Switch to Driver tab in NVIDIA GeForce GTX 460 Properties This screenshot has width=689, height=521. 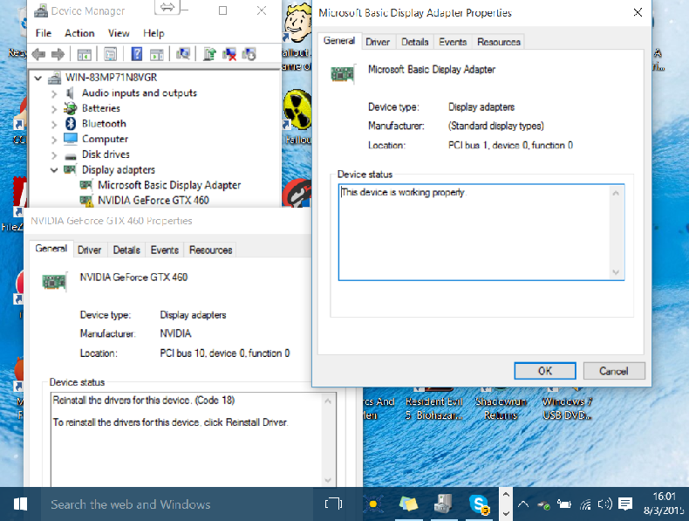tap(89, 250)
